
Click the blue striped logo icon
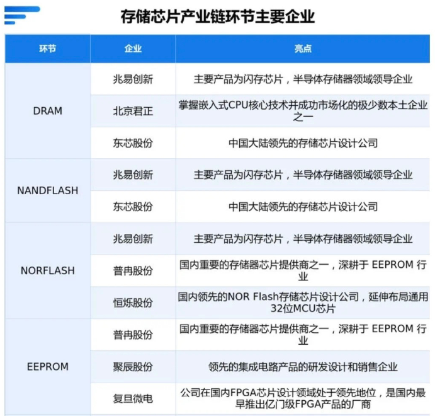point(22,16)
